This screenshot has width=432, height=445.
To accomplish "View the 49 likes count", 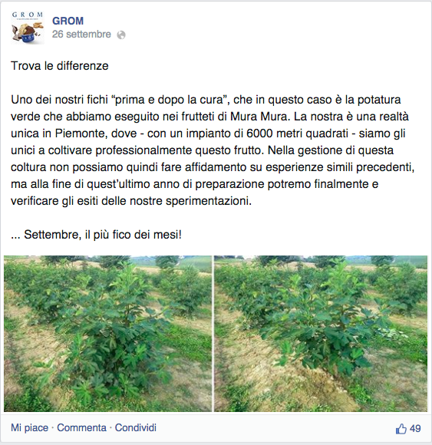I will (x=415, y=429).
